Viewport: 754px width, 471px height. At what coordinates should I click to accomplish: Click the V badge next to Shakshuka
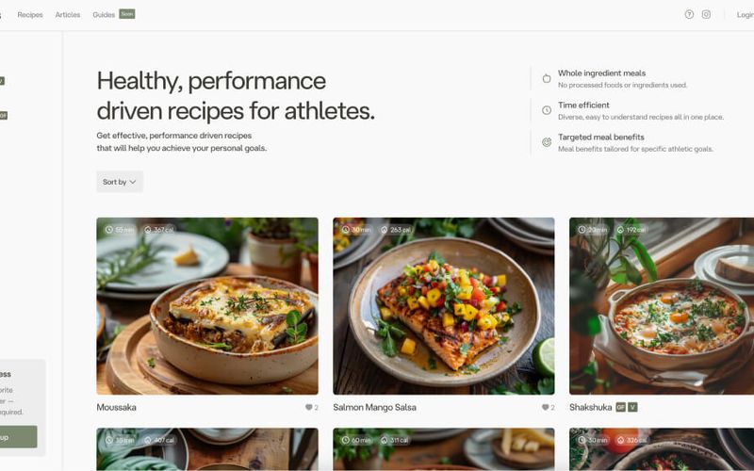click(x=632, y=407)
